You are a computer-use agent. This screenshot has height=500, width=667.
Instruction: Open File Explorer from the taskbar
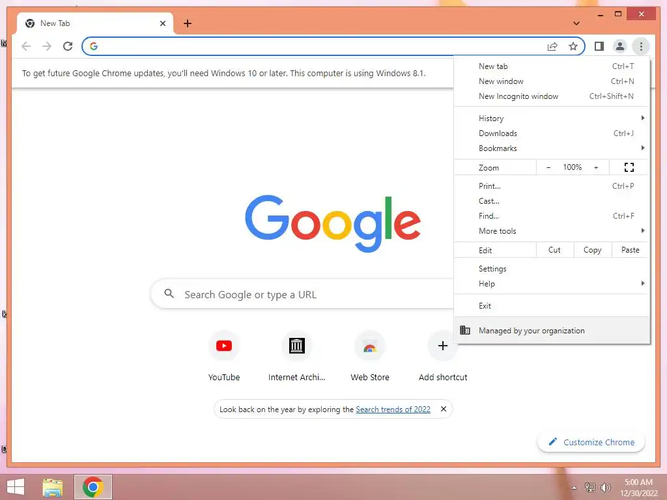(53, 487)
